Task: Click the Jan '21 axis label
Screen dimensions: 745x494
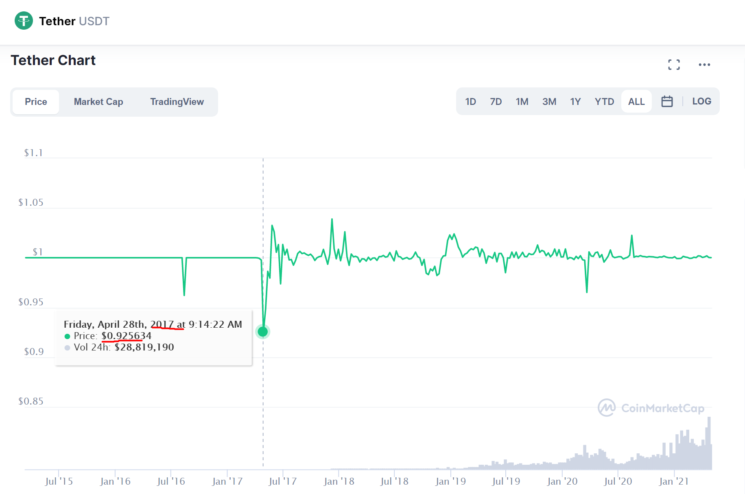Action: coord(674,481)
